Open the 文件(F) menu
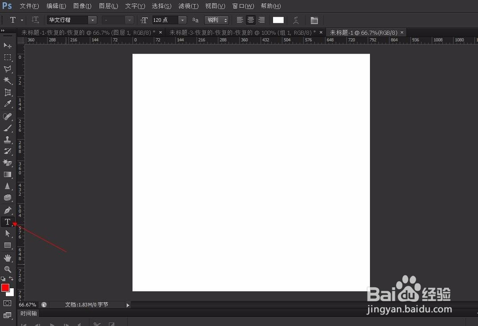 pyautogui.click(x=29, y=6)
